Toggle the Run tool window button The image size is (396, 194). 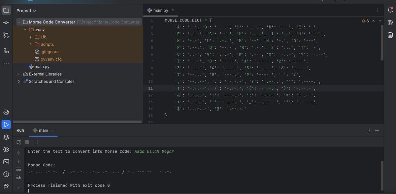[x=6, y=125]
